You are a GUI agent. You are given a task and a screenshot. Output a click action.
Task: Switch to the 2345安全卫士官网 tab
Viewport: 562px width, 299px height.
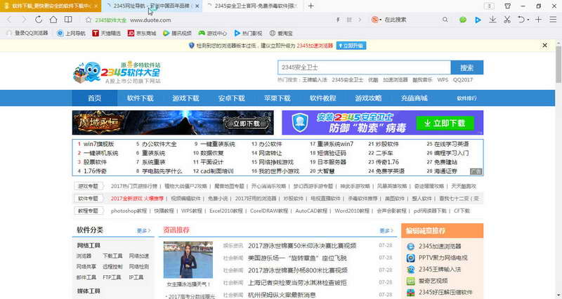point(254,6)
